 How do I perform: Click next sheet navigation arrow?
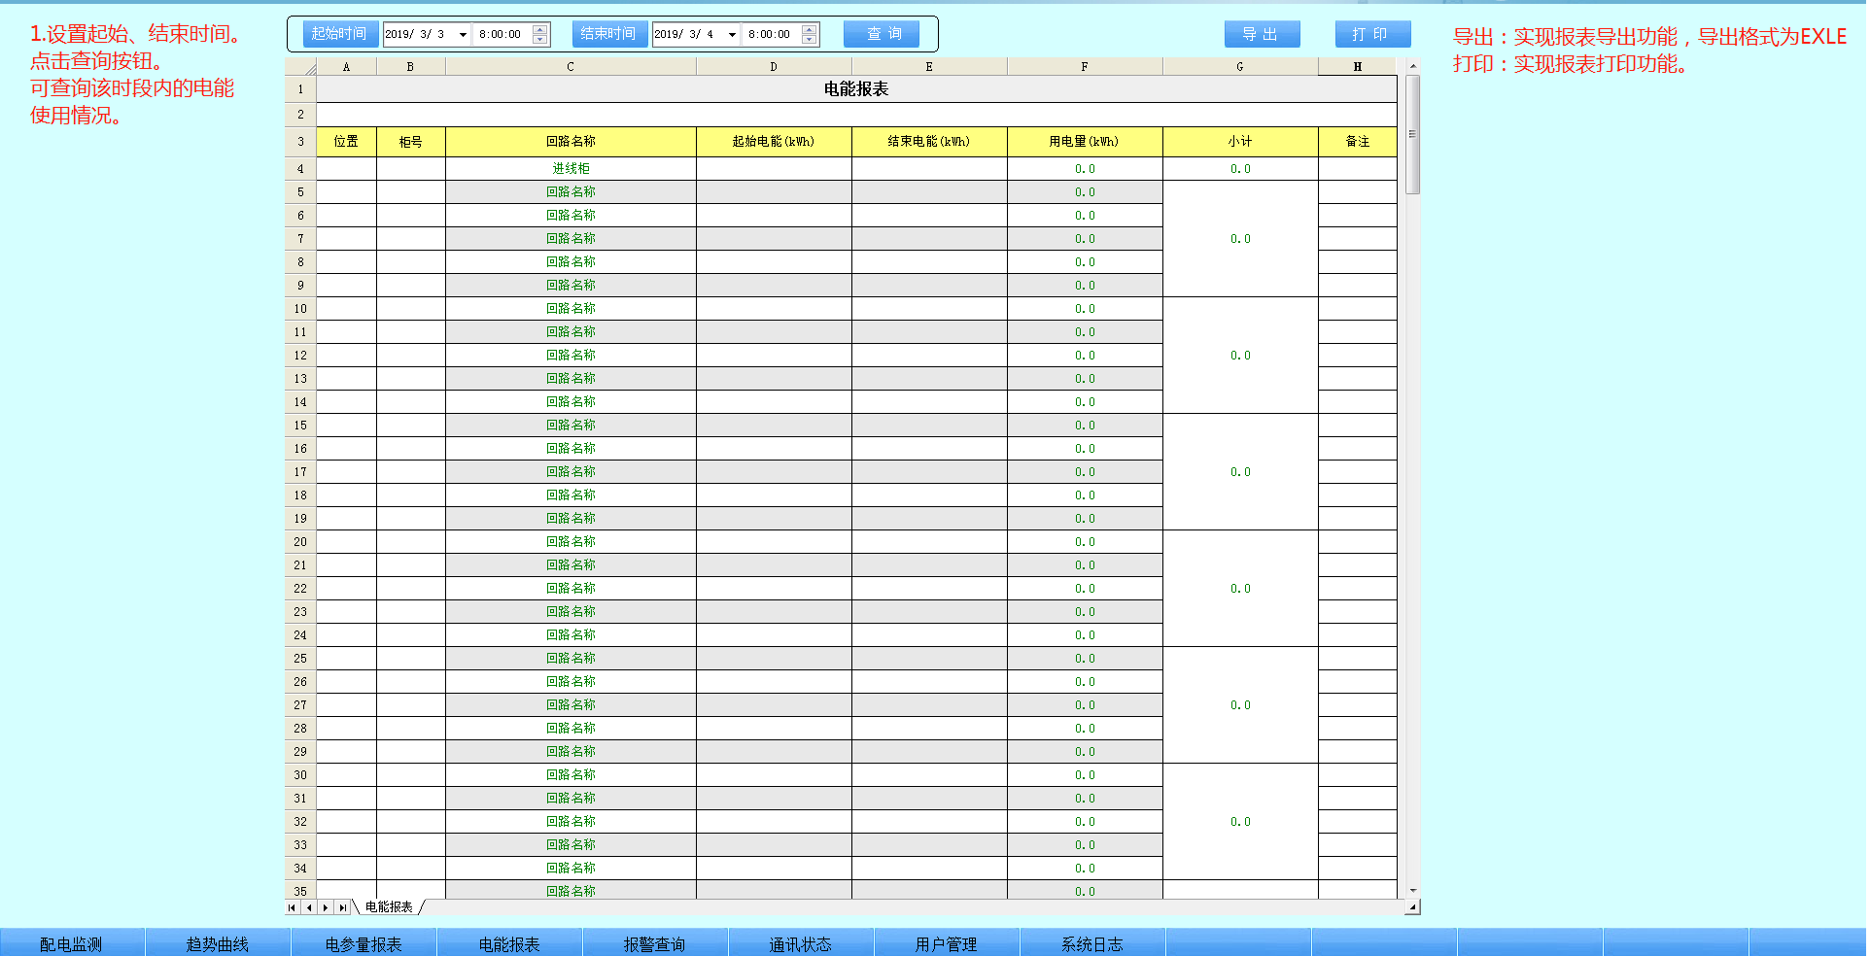click(x=326, y=907)
